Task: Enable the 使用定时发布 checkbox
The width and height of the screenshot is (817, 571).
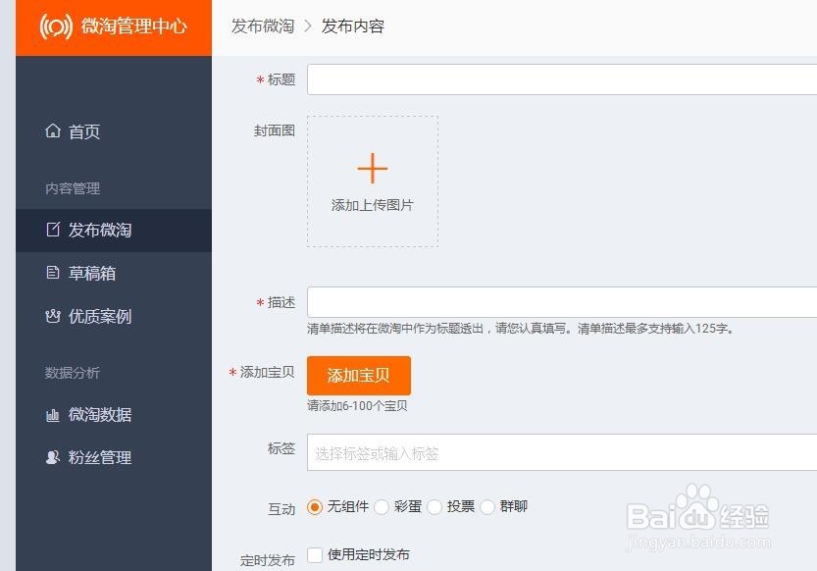Action: [315, 555]
